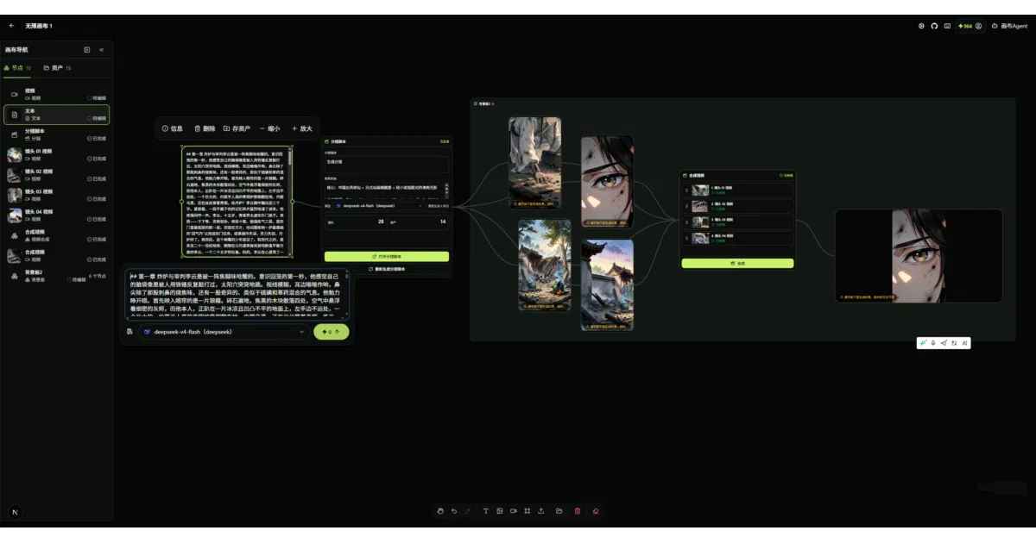Click the red trash icon in bottom toolbar

pyautogui.click(x=578, y=511)
